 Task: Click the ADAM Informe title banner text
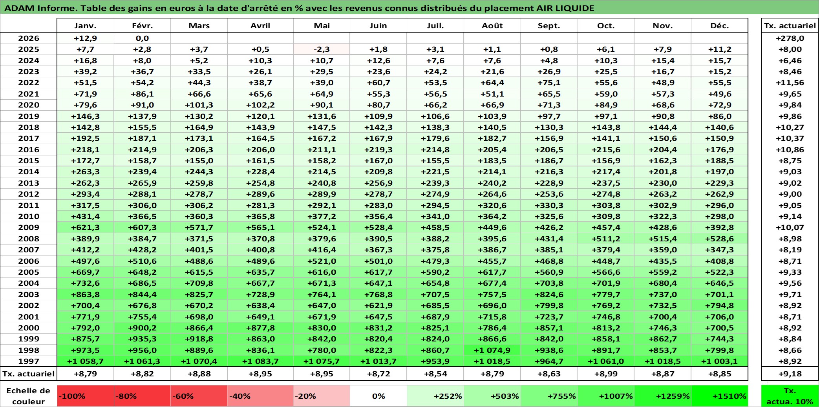[299, 8]
